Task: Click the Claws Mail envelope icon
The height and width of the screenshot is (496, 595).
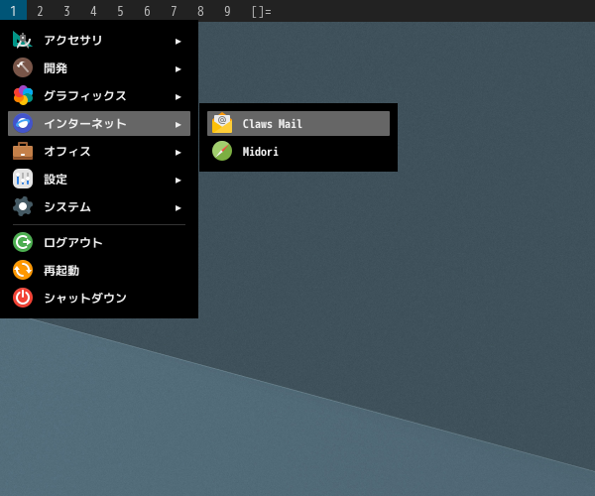Action: [222, 123]
